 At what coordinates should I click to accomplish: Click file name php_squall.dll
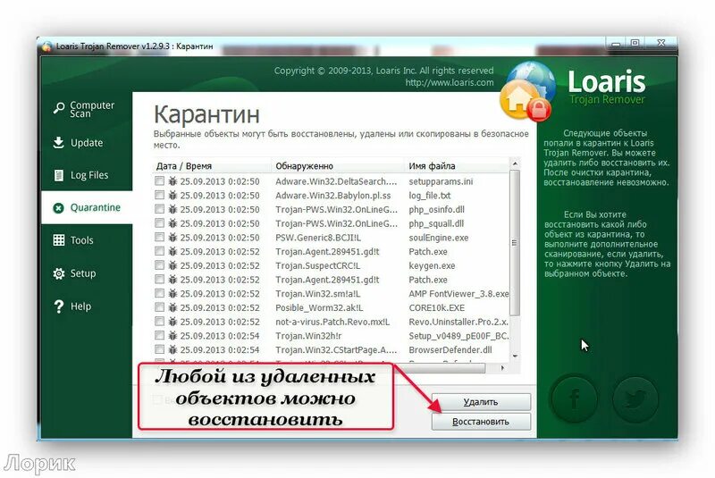[436, 223]
